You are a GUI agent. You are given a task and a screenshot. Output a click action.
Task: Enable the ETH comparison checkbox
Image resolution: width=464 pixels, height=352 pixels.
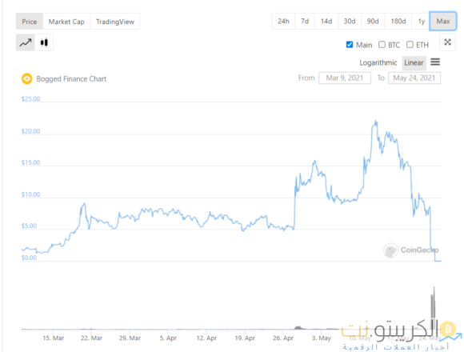coord(410,45)
